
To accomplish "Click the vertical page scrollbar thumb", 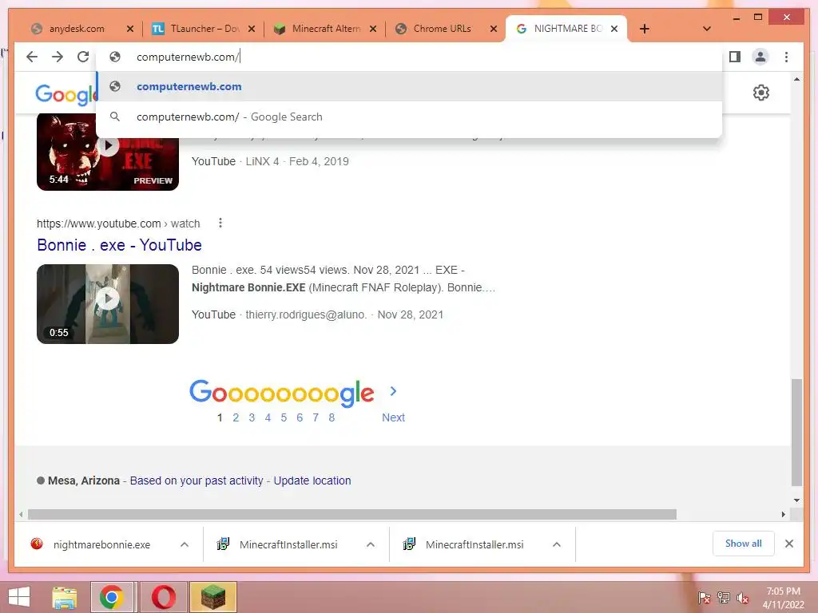I will coord(796,432).
